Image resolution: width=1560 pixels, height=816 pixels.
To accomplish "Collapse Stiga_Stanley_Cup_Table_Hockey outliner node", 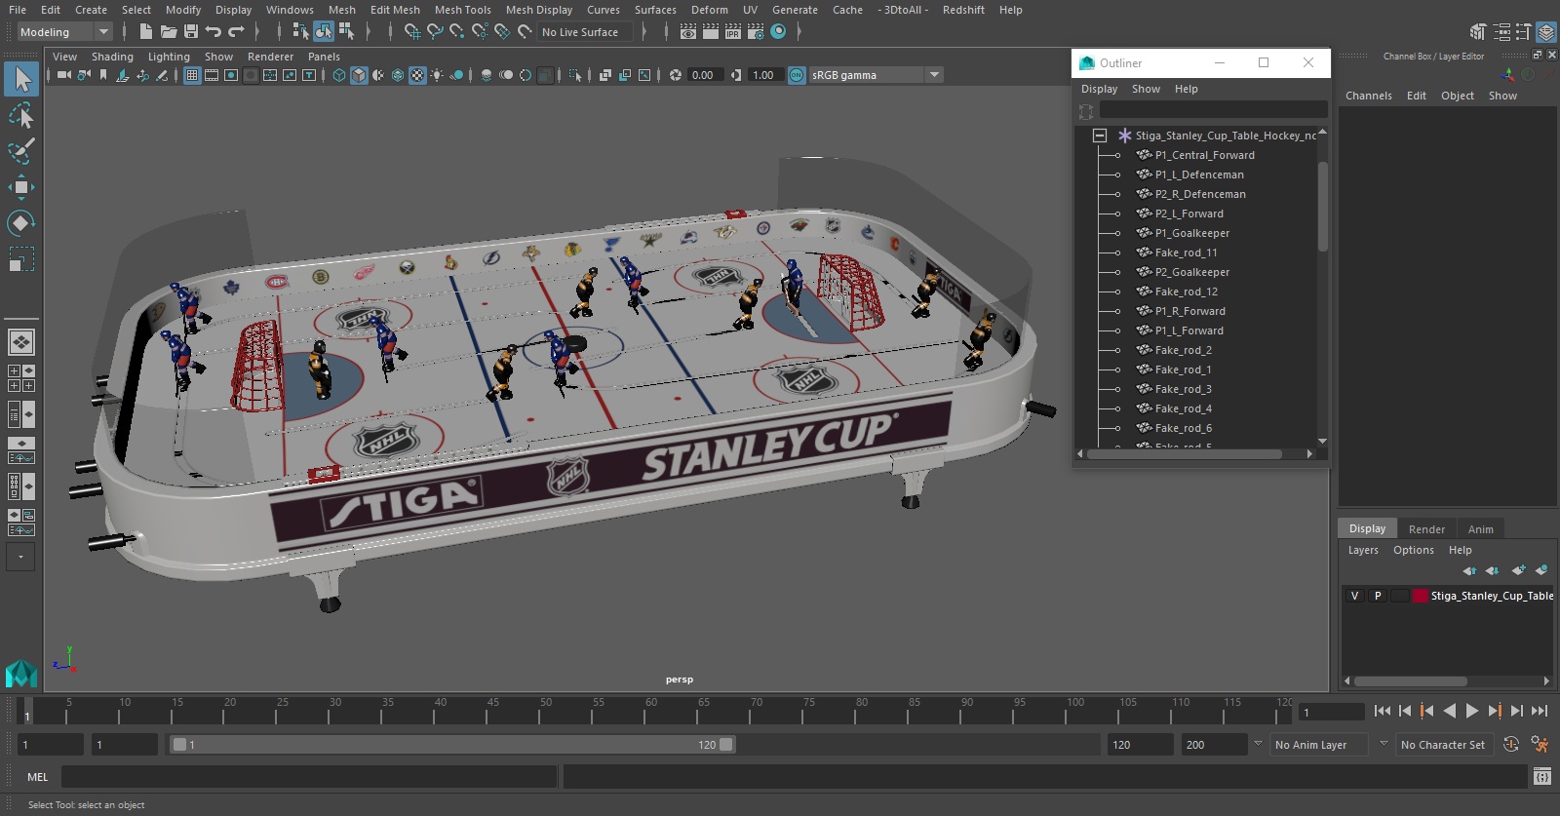I will (1100, 136).
